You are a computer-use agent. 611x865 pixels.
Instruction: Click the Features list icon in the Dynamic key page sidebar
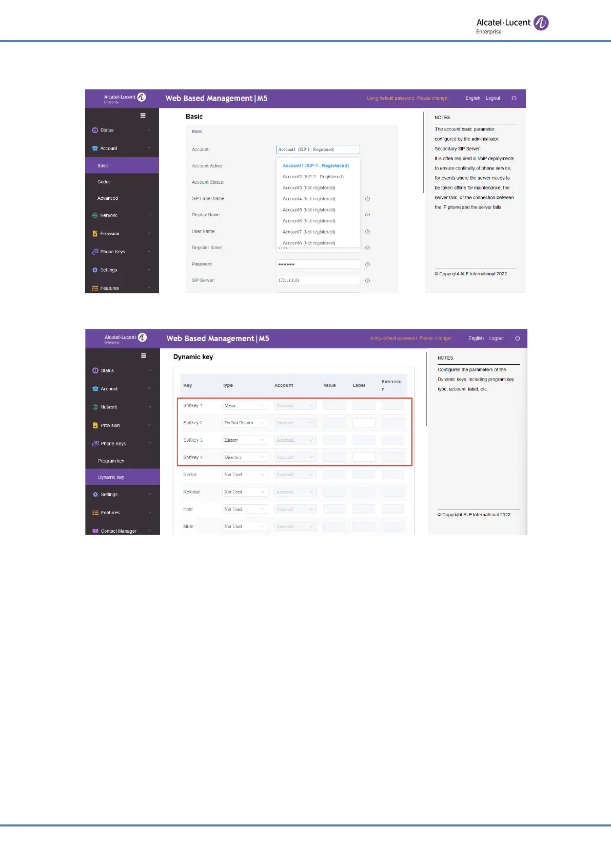click(x=95, y=513)
